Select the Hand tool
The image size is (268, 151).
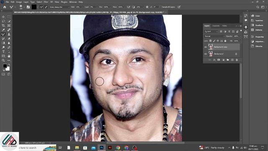pyautogui.click(x=9, y=56)
